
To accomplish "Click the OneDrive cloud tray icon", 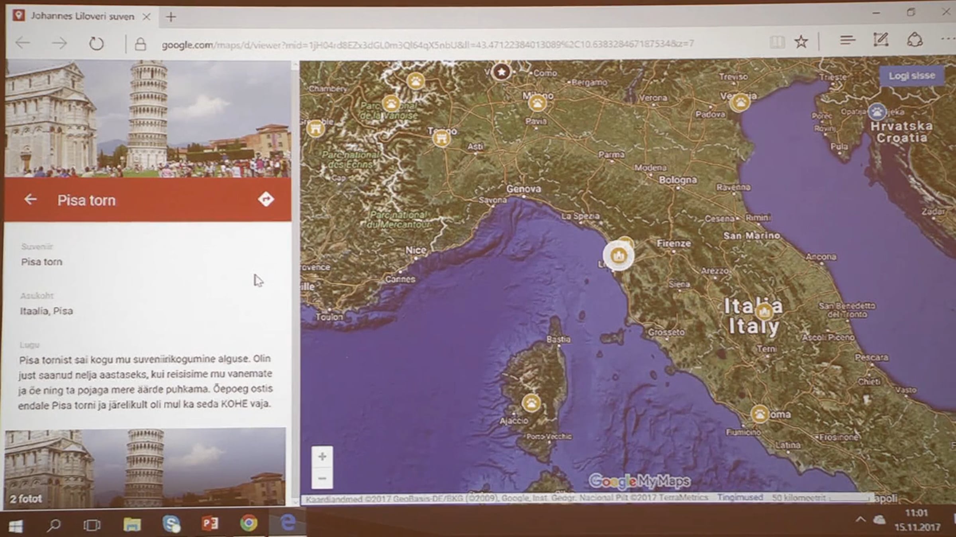I will click(x=879, y=520).
